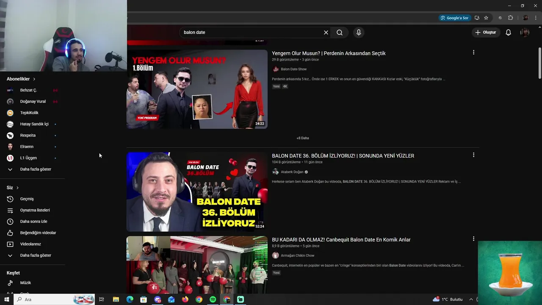The image size is (542, 305).
Task: Open File Explorer from taskbar
Action: click(x=116, y=299)
